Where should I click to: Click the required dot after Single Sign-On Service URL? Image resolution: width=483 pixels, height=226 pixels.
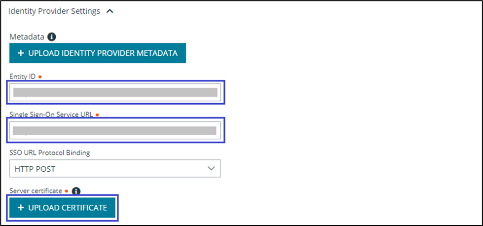click(97, 115)
